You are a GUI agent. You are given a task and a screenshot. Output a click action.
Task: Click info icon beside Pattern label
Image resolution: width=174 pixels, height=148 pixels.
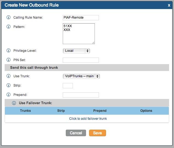click(8, 27)
